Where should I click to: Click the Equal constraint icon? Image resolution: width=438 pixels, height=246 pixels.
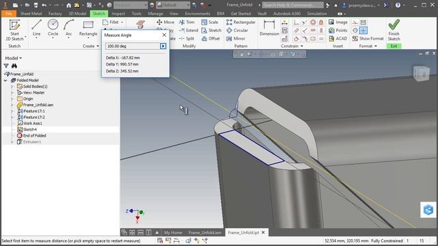pyautogui.click(x=321, y=38)
